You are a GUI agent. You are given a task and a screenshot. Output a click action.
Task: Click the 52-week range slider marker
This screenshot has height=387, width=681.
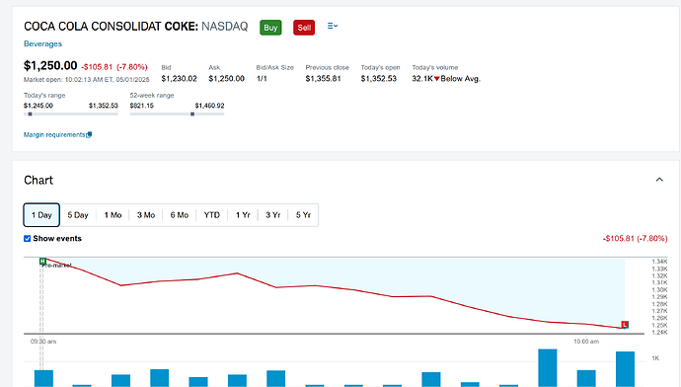(x=192, y=115)
